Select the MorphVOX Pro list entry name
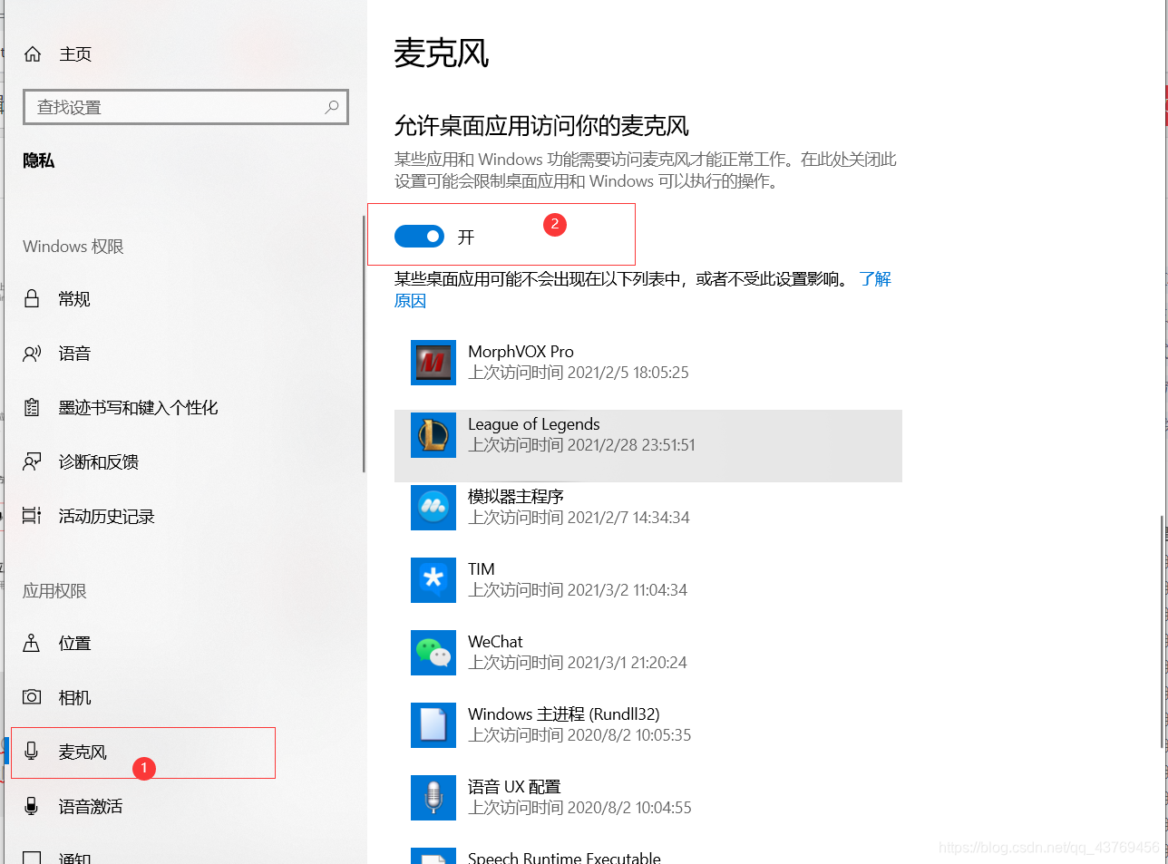Image resolution: width=1168 pixels, height=864 pixels. pos(521,352)
